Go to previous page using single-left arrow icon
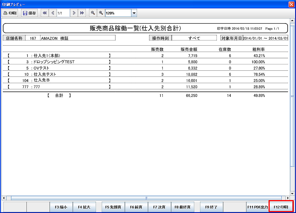 click(x=53, y=13)
